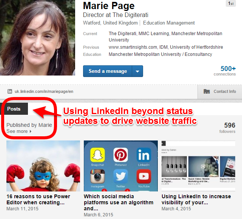Click Director at The Digiterati headline

point(116,15)
